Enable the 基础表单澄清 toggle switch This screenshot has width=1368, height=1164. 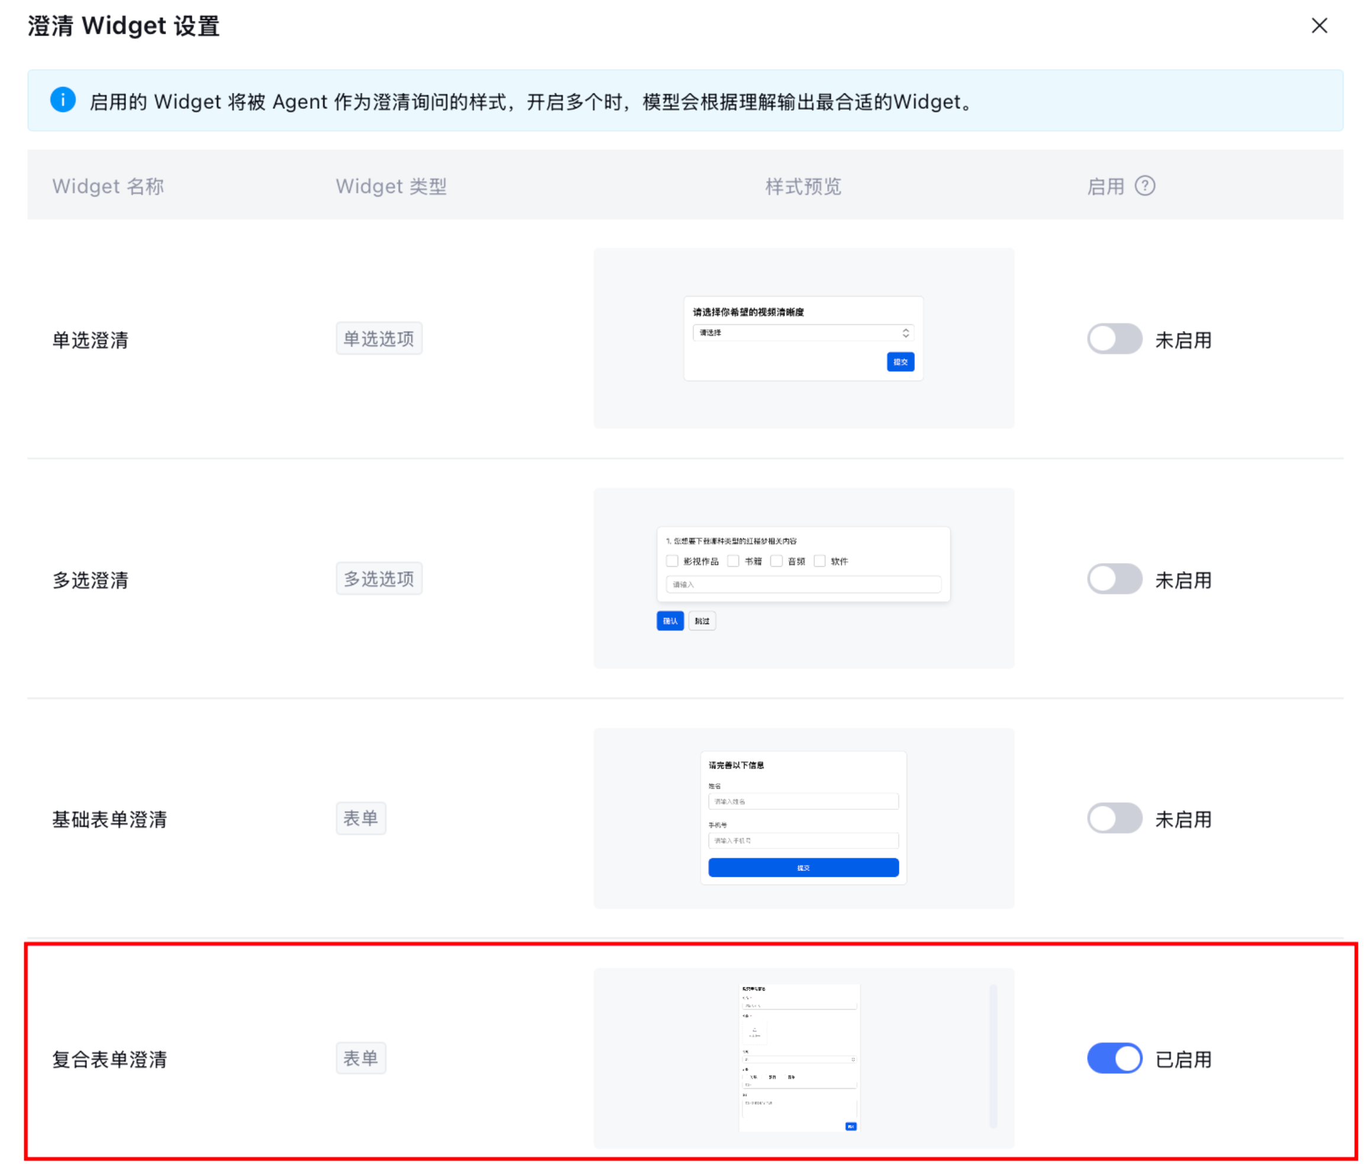(x=1114, y=819)
